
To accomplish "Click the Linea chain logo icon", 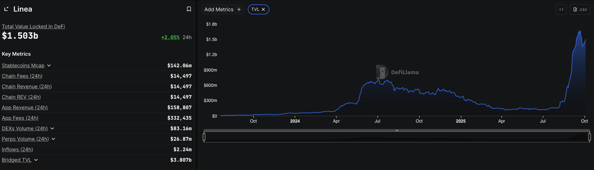I will [6, 9].
